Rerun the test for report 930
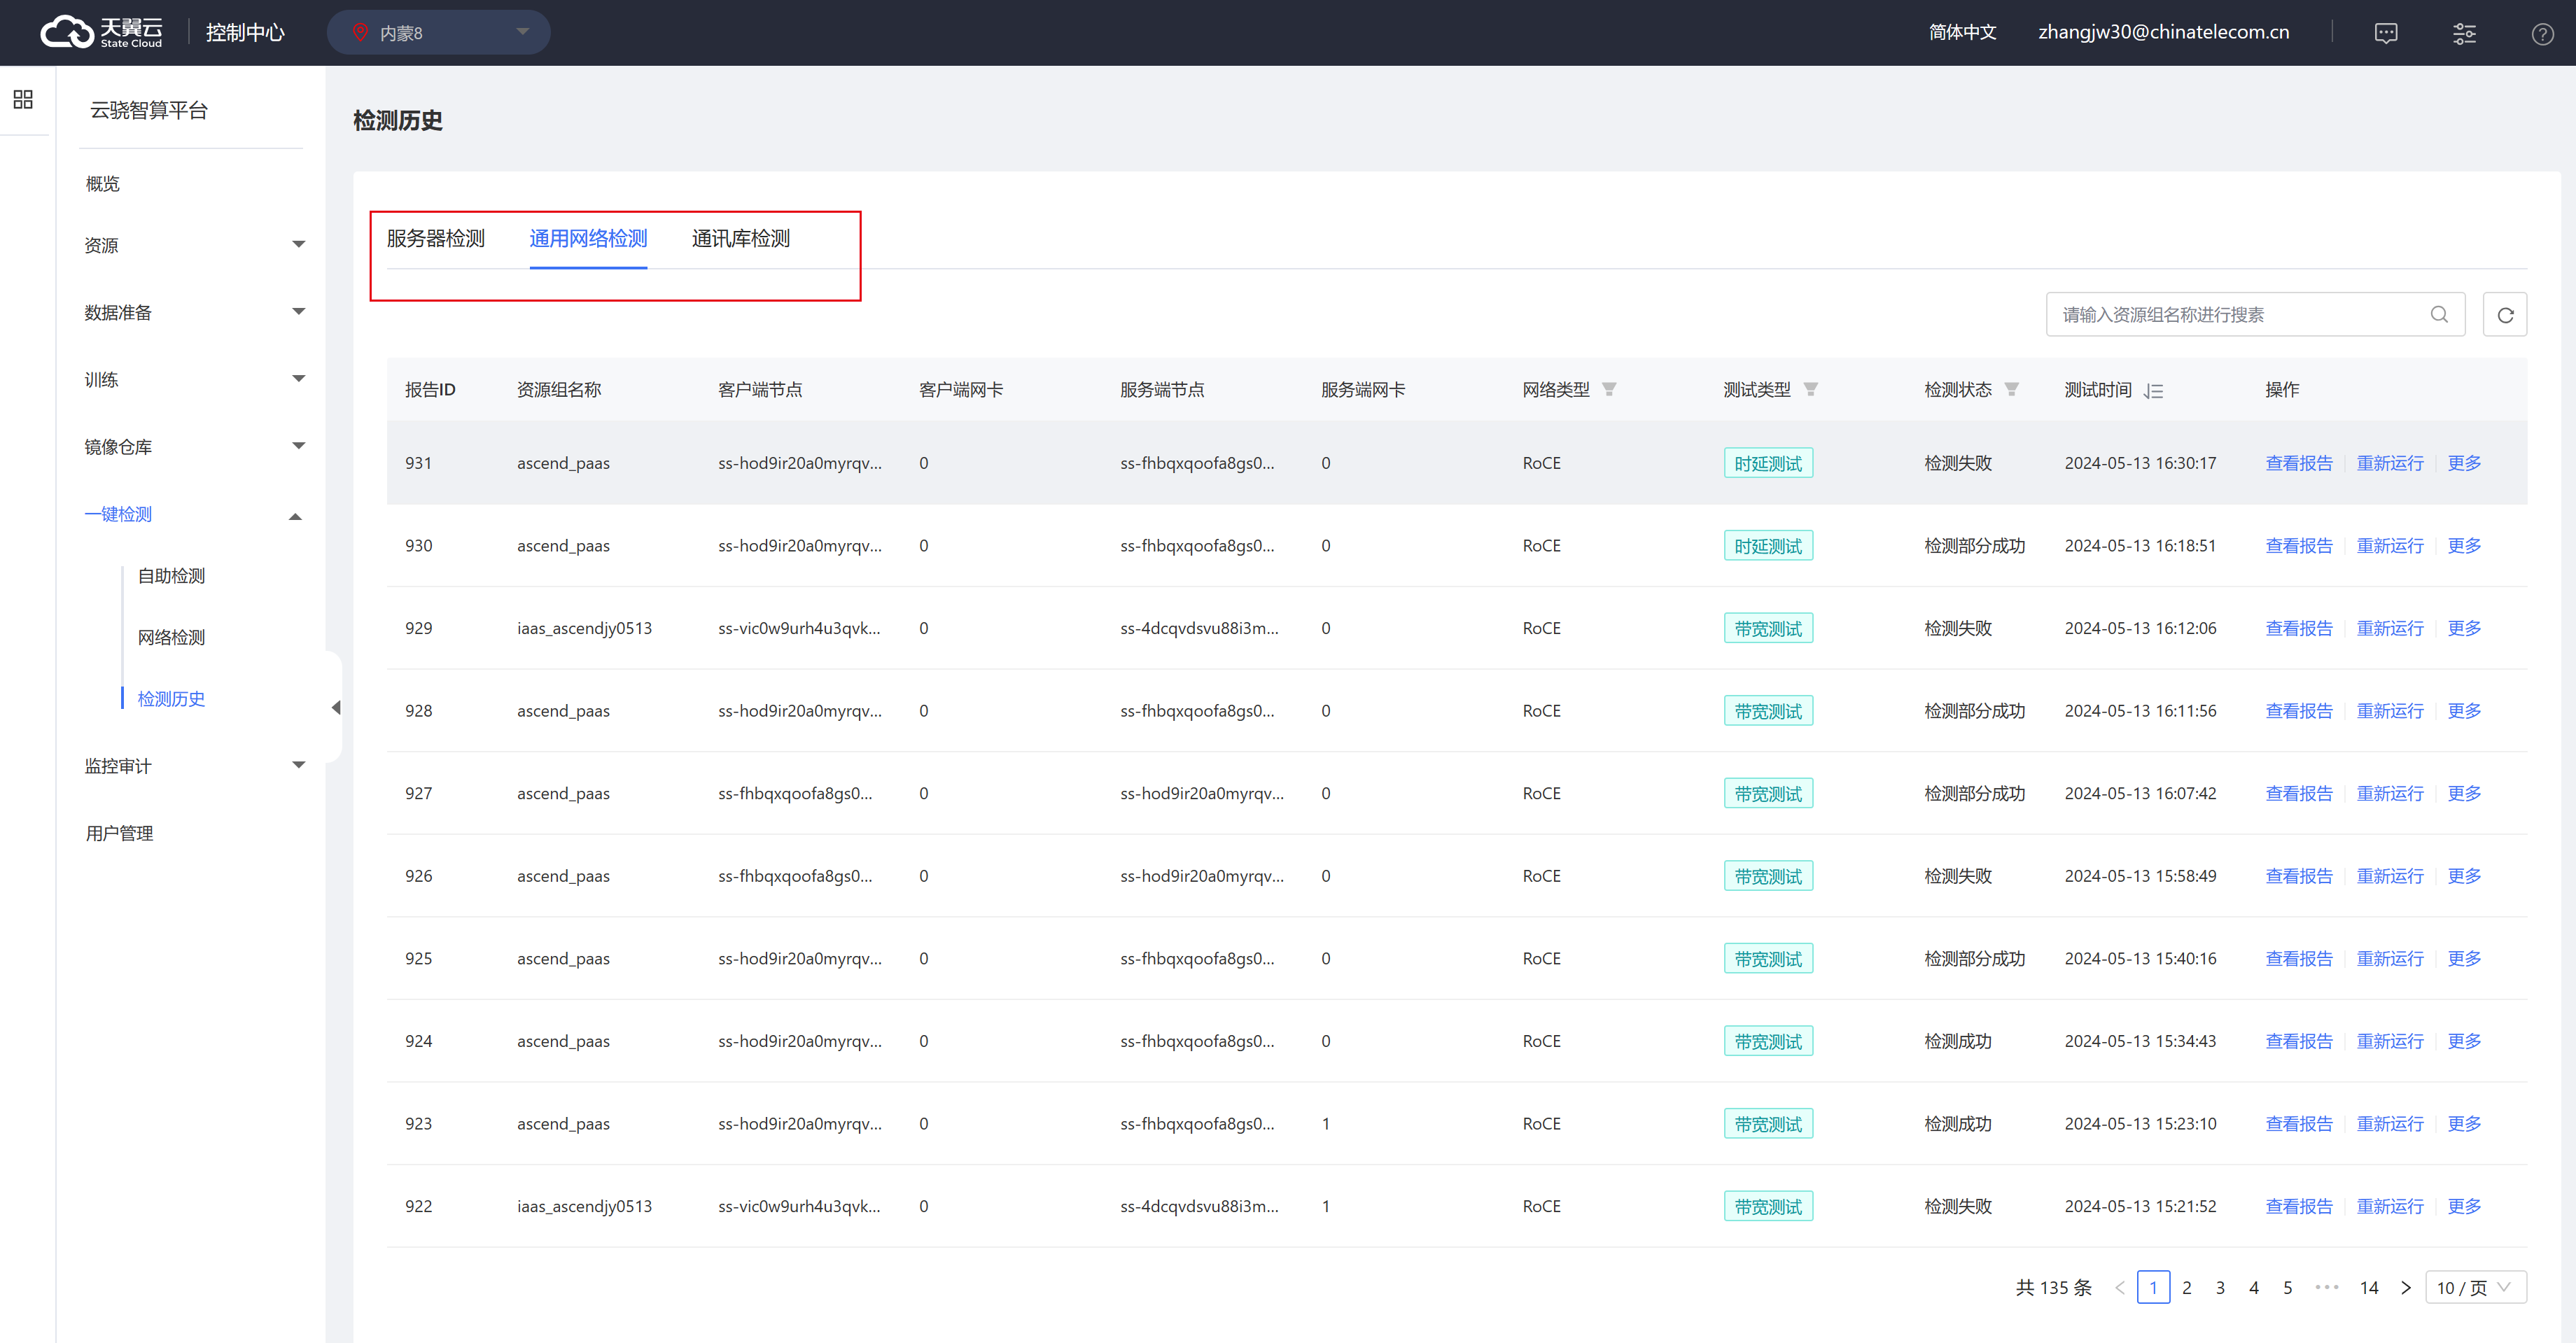The width and height of the screenshot is (2576, 1343). coord(2389,545)
